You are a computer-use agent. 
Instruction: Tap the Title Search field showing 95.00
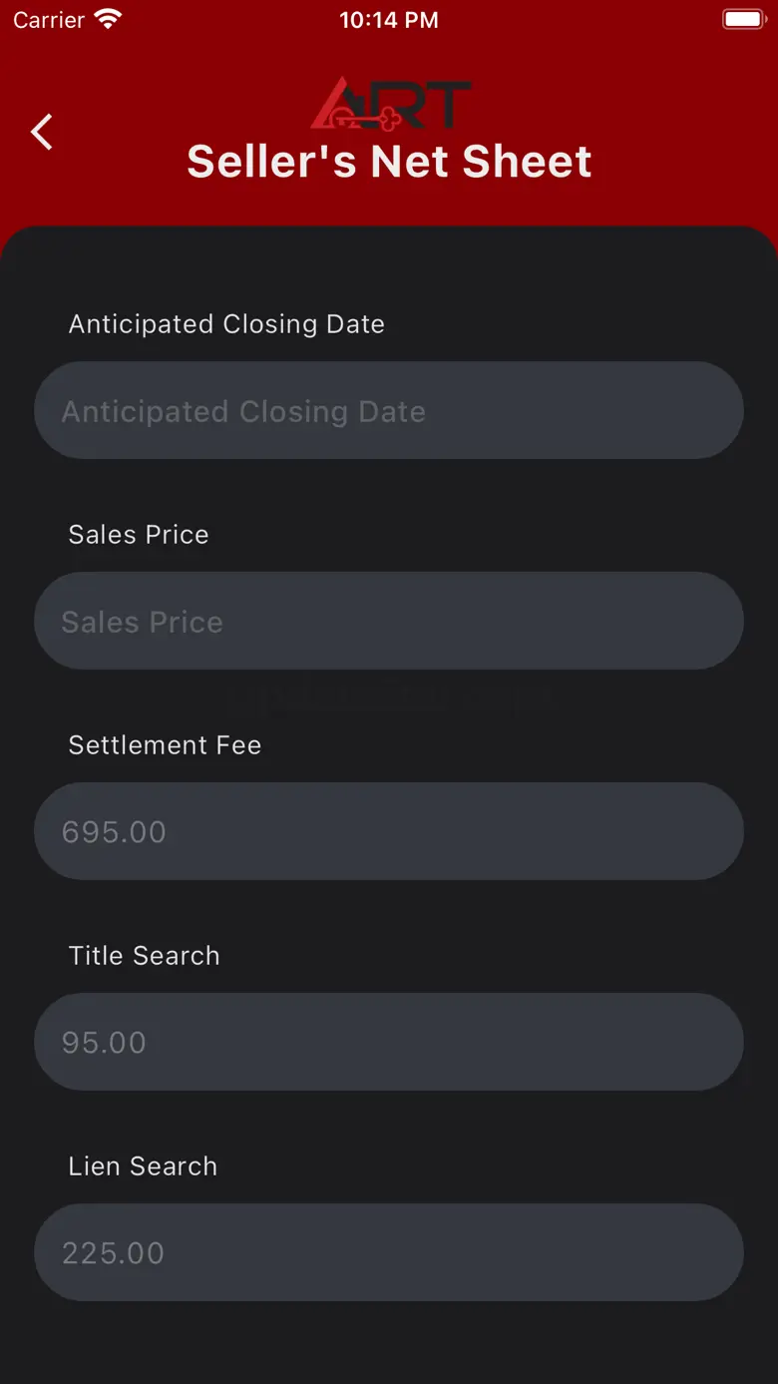click(x=389, y=1042)
